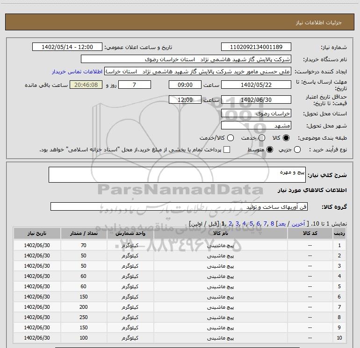Image resolution: width=360 pixels, height=348 pixels.
Task: Choose the متوسط purchase type radio
Action: pyautogui.click(x=270, y=149)
